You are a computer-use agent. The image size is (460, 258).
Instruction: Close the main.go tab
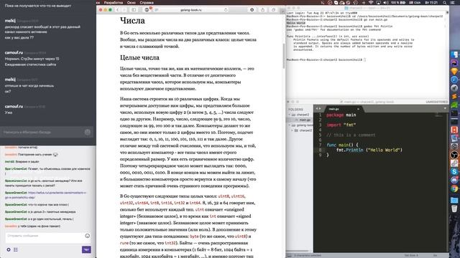click(x=358, y=109)
